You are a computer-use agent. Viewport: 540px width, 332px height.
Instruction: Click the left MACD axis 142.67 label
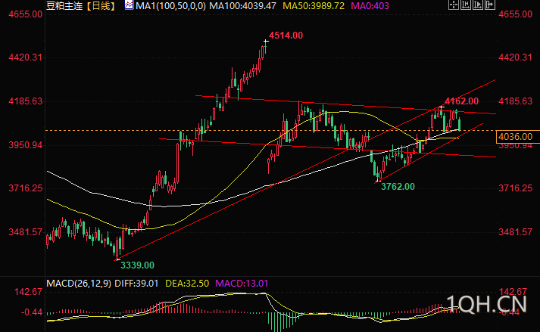(x=28, y=292)
